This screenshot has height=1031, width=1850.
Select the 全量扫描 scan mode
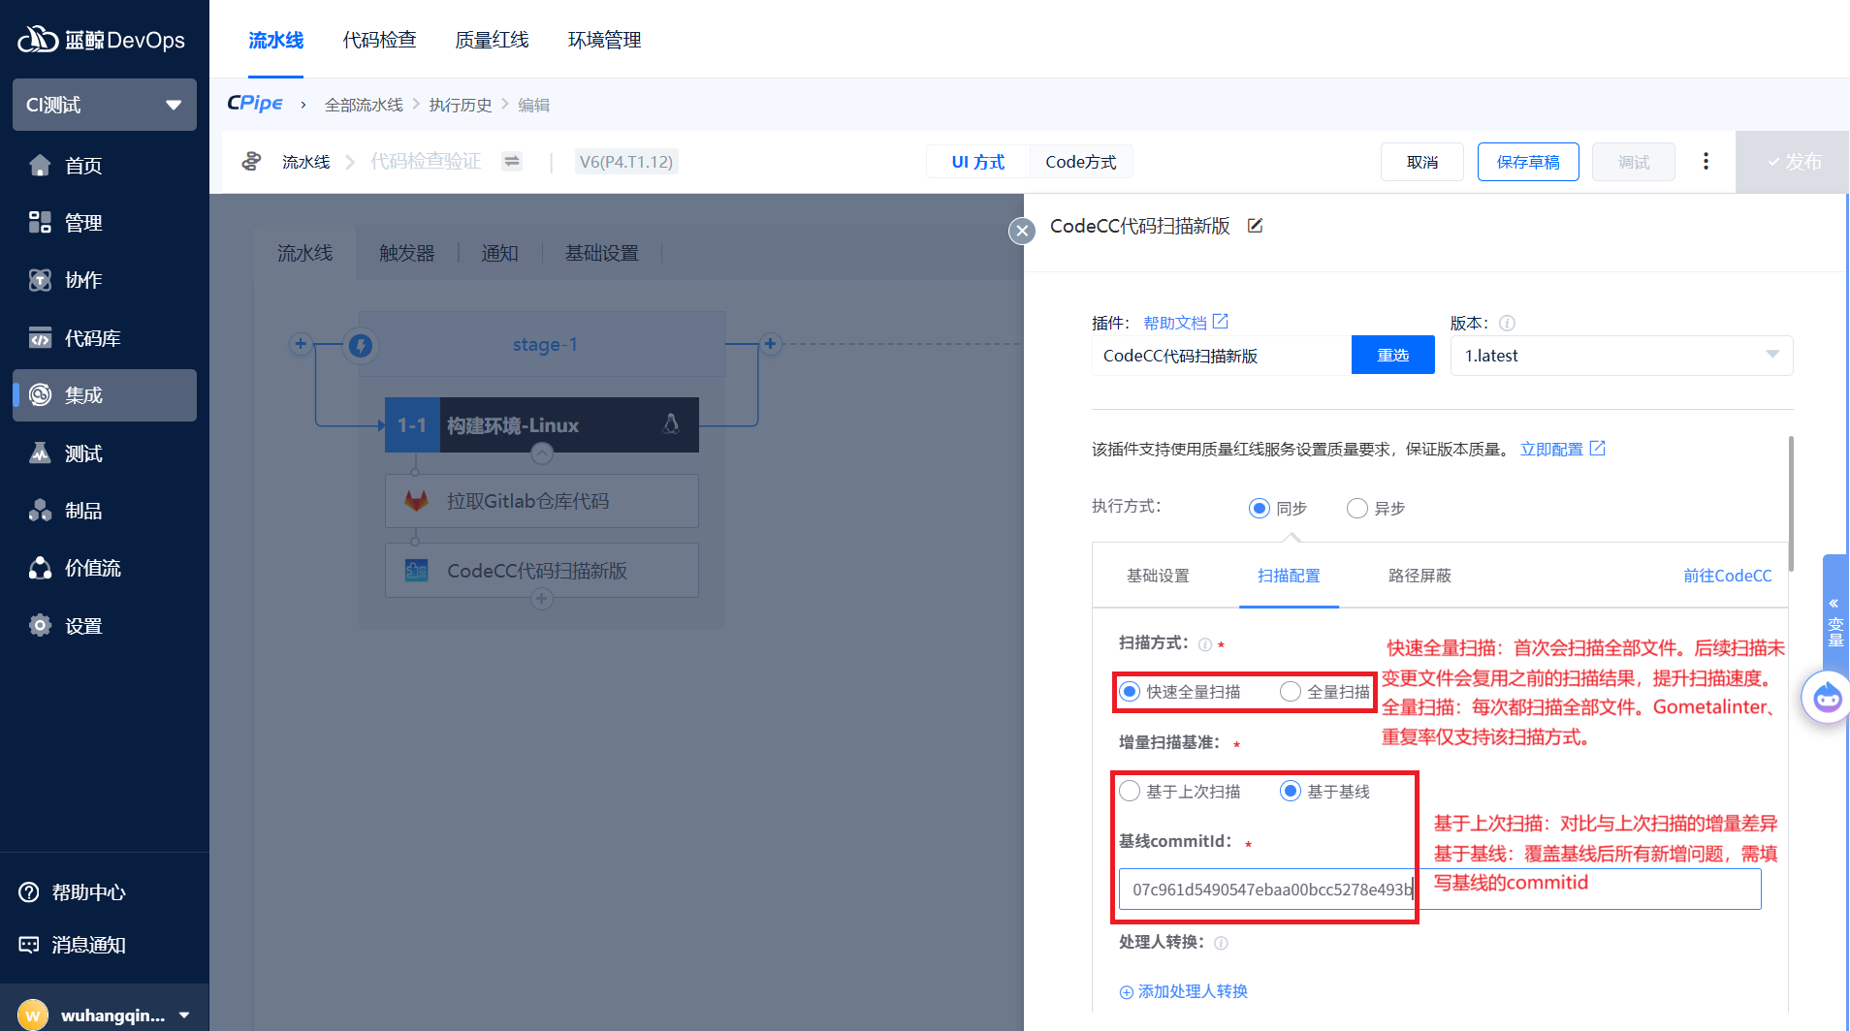pyautogui.click(x=1291, y=692)
